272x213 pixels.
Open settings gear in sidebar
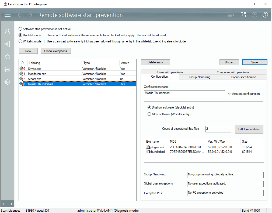tap(7, 82)
